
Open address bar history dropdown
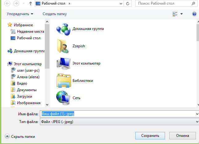click(x=121, y=3)
